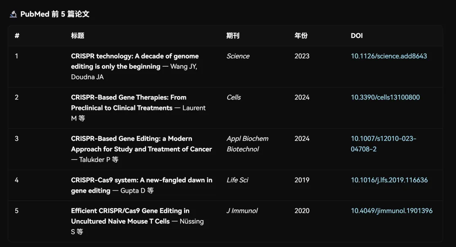Open DOI link 10.1126/science.add8643

click(388, 56)
